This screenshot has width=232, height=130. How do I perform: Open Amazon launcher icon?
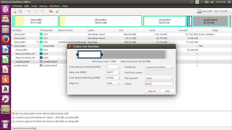click(x=5, y=89)
